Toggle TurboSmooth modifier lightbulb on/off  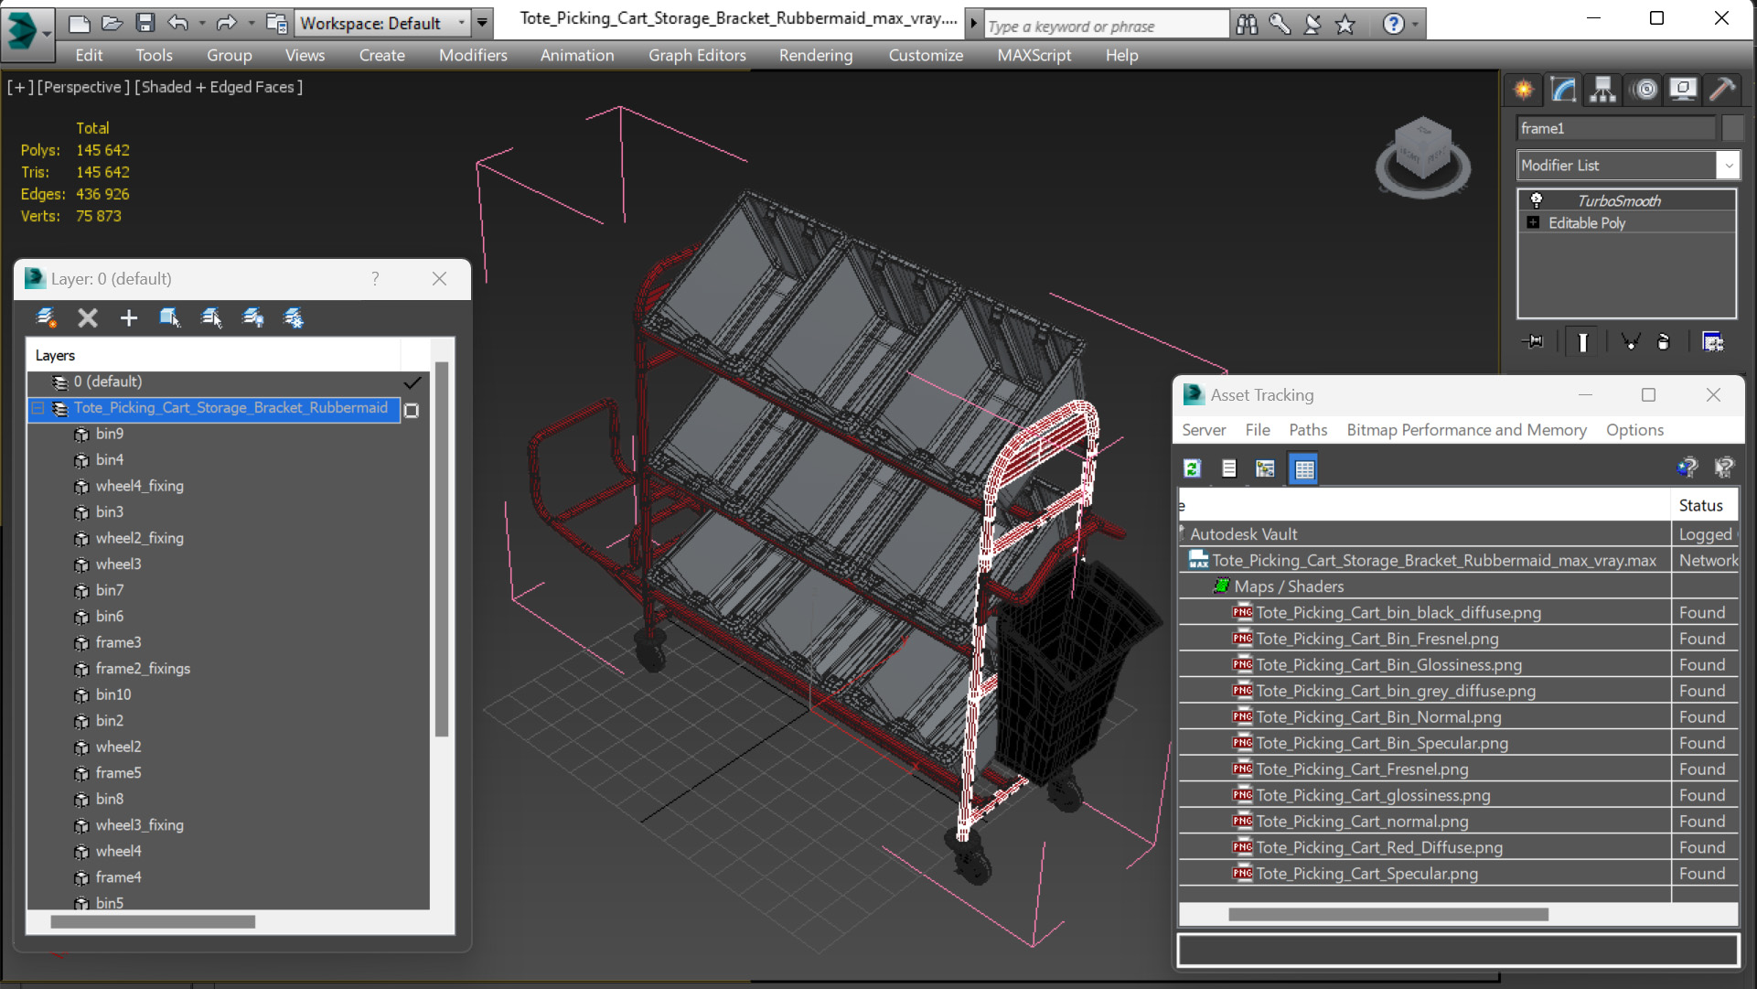click(x=1537, y=200)
